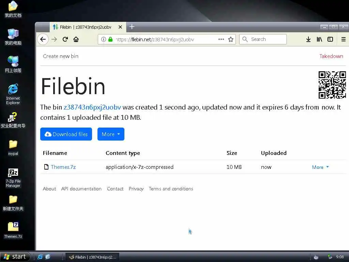Image resolution: width=349 pixels, height=262 pixels.
Task: Click the Create new bin link
Action: (61, 56)
